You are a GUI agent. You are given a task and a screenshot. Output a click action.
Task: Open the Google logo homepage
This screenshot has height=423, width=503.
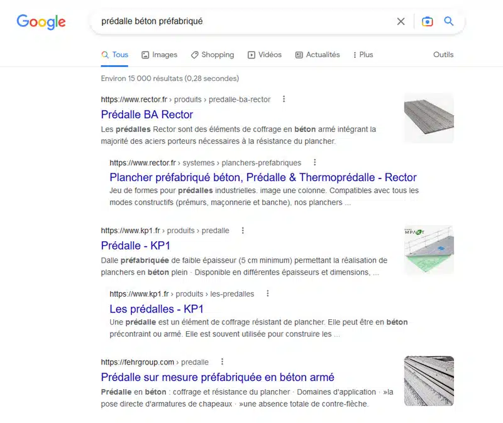41,22
